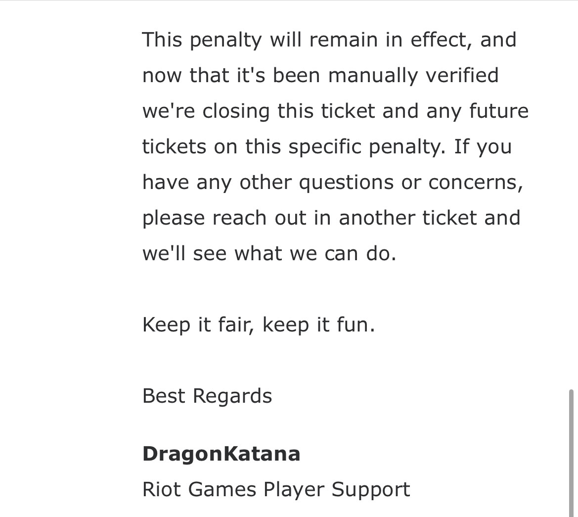Image resolution: width=578 pixels, height=517 pixels.
Task: Click the line "we're closing this ticket"
Action: tap(335, 111)
